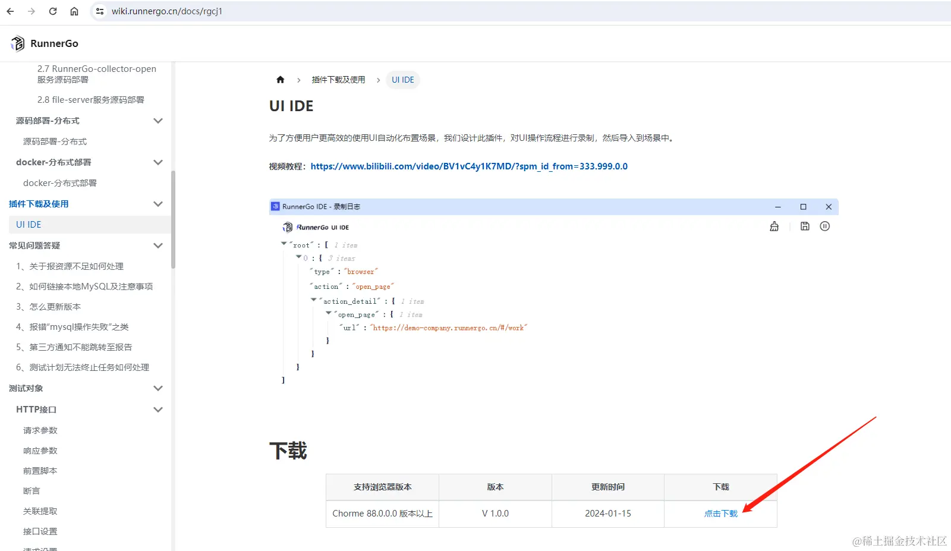Open the 前置脚本 sidebar page
The image size is (951, 551).
(x=40, y=471)
